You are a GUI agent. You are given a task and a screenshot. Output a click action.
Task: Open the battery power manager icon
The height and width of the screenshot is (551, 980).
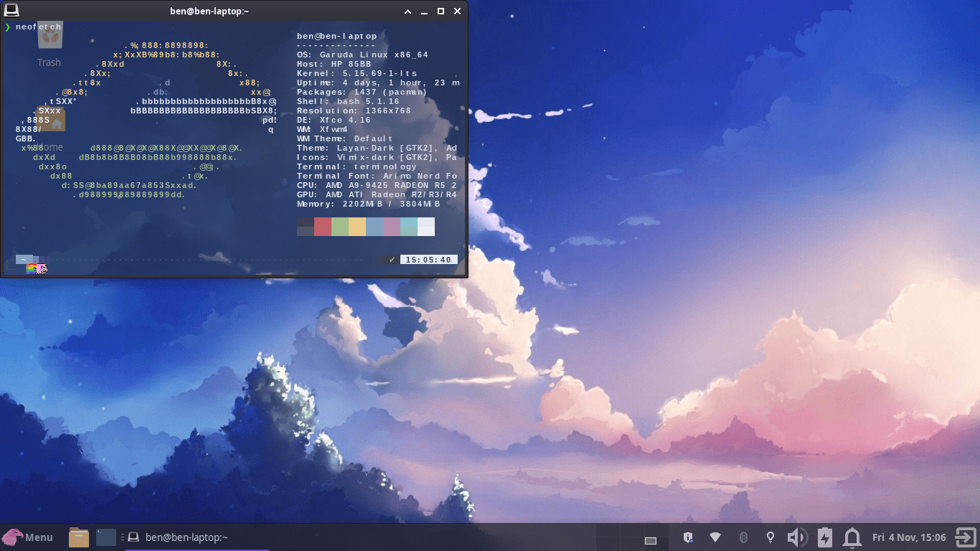click(x=825, y=537)
